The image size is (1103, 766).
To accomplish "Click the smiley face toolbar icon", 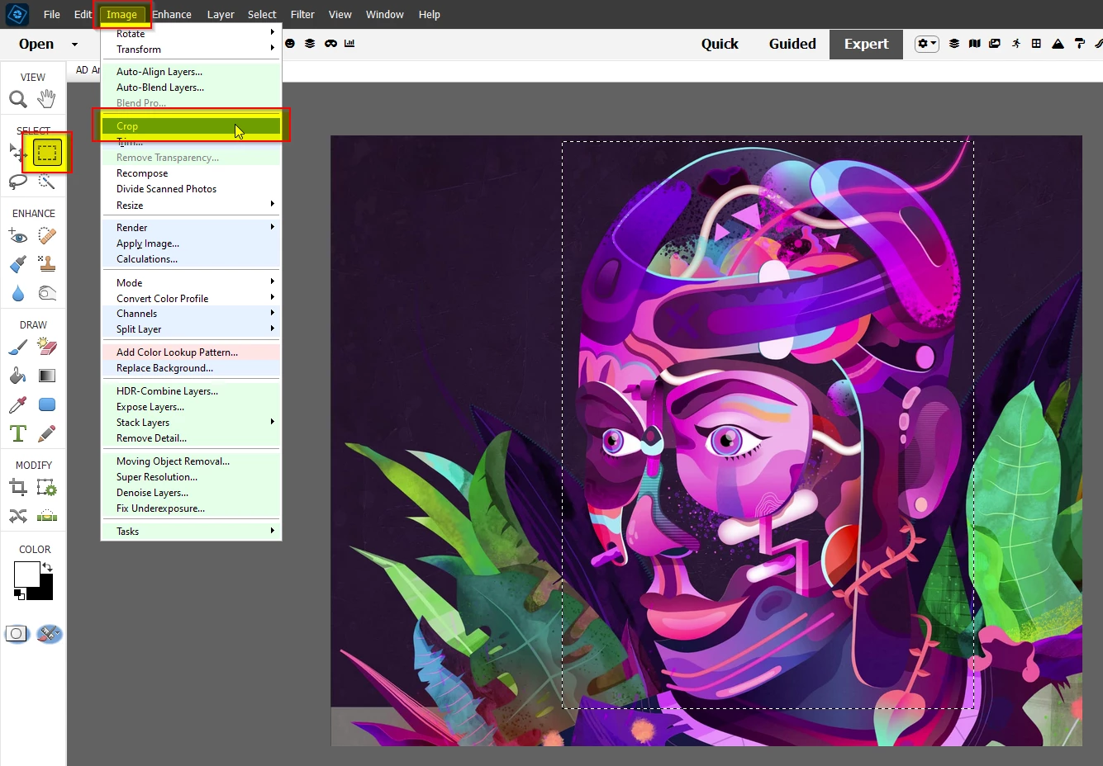I will [x=290, y=44].
